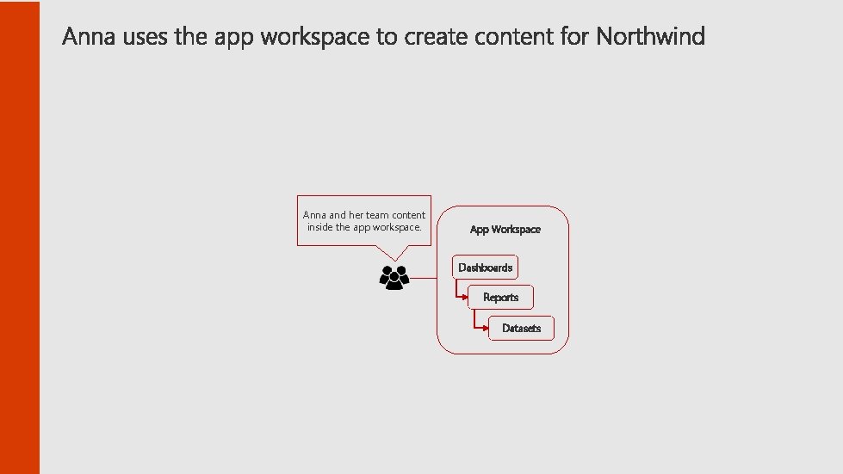This screenshot has height=474, width=843.
Task: Click the group of people icon
Action: pyautogui.click(x=394, y=278)
